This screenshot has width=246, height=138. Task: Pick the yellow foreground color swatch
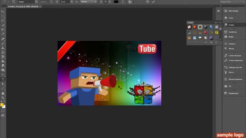[x=2, y=105]
